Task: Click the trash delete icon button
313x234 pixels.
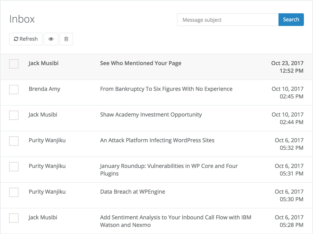Action: pos(66,39)
